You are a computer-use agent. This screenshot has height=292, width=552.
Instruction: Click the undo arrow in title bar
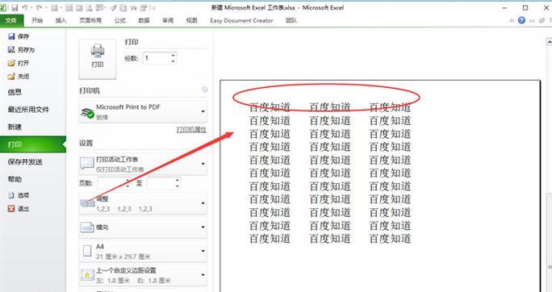click(25, 7)
